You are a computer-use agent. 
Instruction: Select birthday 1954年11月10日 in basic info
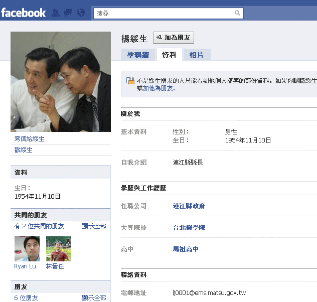tap(248, 140)
